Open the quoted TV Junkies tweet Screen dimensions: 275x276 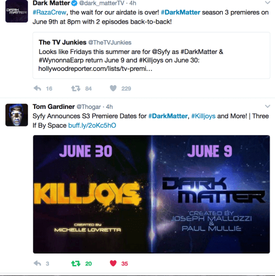click(151, 56)
